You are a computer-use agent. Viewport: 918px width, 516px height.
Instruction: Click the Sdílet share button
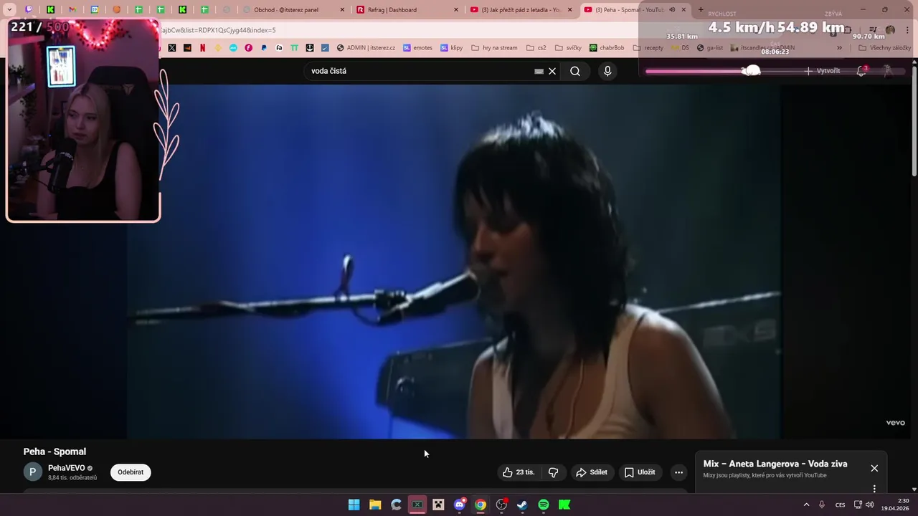tap(592, 472)
